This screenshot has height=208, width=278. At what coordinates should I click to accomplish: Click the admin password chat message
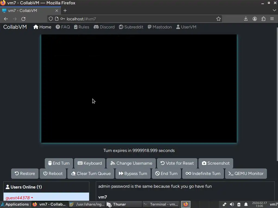pos(155,186)
